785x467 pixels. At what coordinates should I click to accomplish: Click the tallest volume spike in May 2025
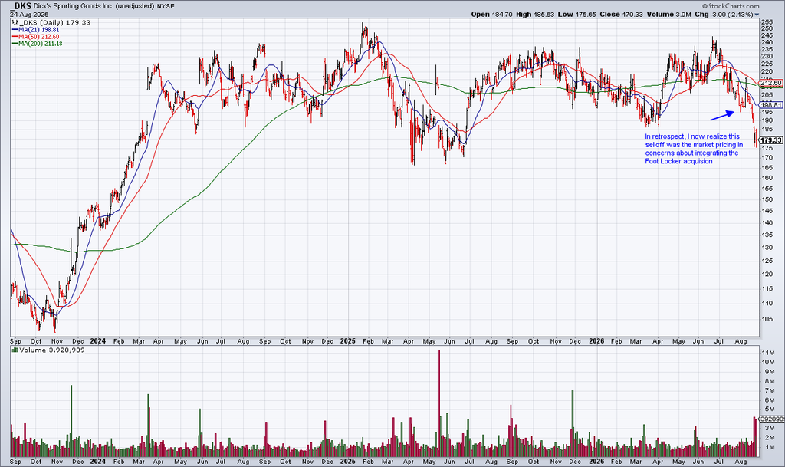pos(439,403)
